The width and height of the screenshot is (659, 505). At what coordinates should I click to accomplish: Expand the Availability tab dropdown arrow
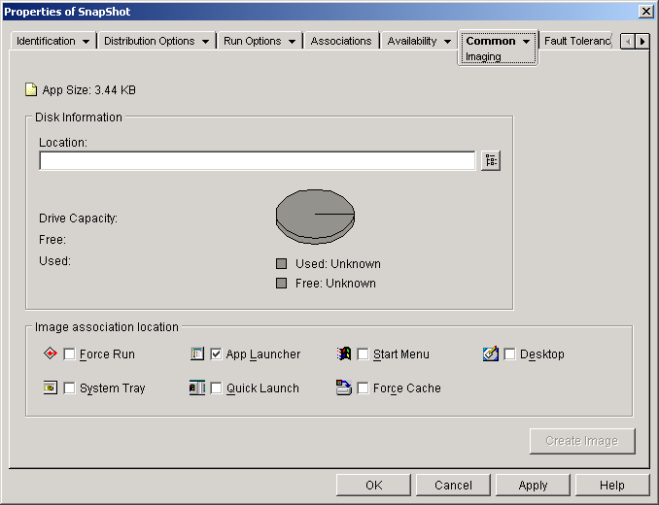[x=448, y=42]
